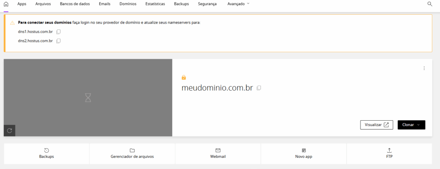Viewport: 440px width, 169px height.
Task: Open the Bancos de dados menu
Action: coord(75,4)
